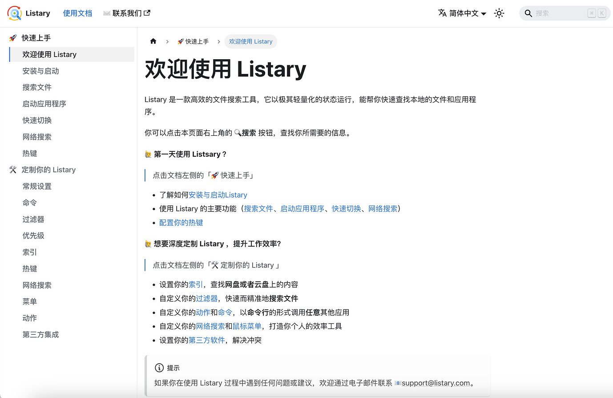Click the info icon in the 提示 box
Image resolution: width=613 pixels, height=398 pixels.
pos(159,368)
